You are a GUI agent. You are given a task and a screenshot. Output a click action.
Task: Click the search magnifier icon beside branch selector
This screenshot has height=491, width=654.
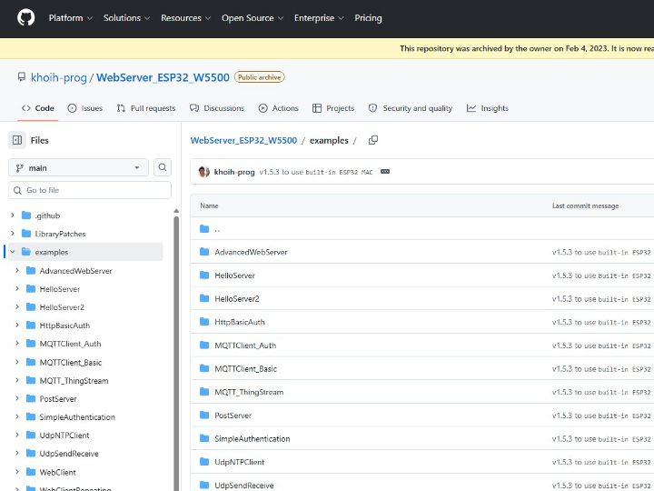[163, 167]
